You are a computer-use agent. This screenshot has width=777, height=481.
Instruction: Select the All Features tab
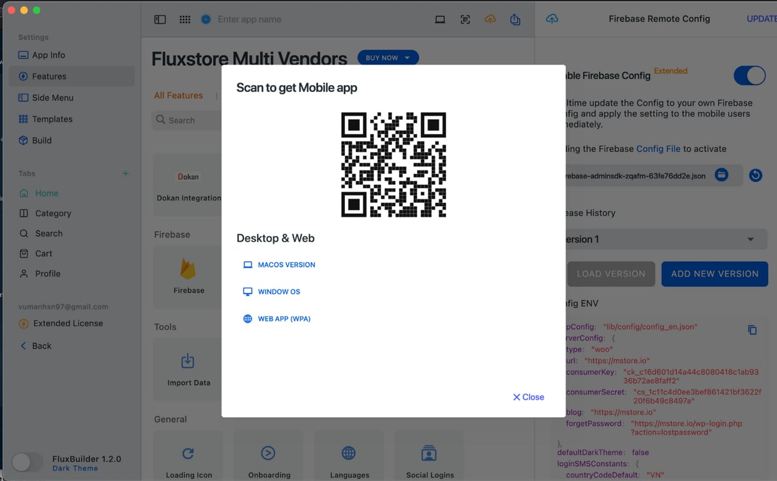point(178,95)
